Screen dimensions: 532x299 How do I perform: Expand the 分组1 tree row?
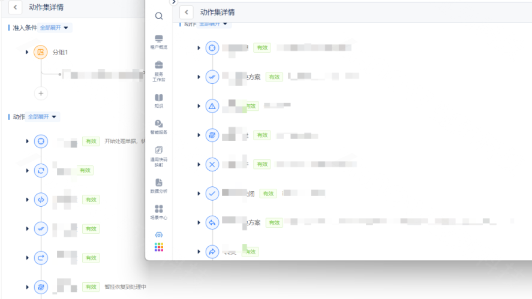coord(27,52)
